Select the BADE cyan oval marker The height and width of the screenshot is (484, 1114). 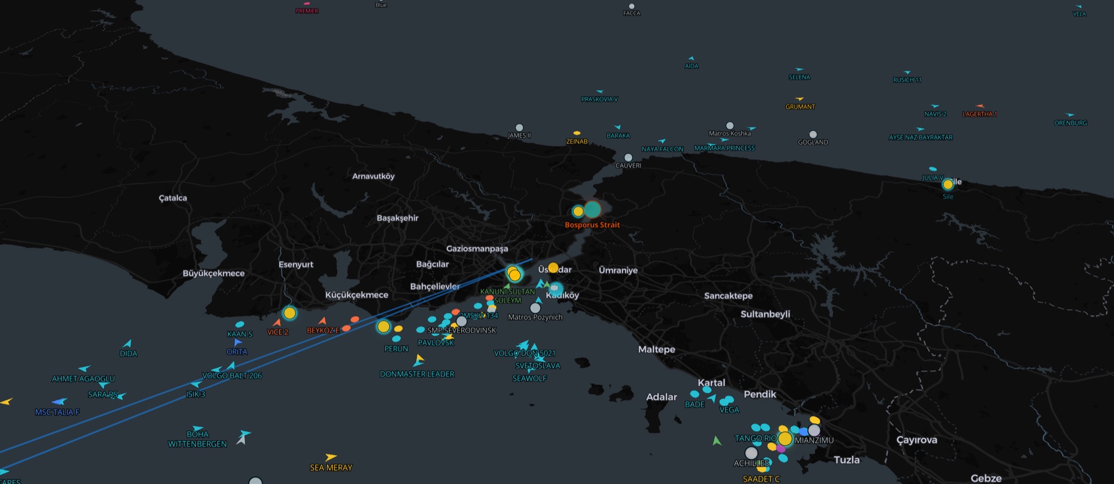695,395
